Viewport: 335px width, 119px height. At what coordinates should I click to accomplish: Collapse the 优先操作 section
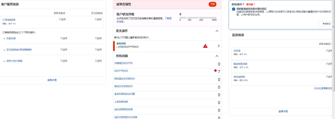tap(217, 31)
